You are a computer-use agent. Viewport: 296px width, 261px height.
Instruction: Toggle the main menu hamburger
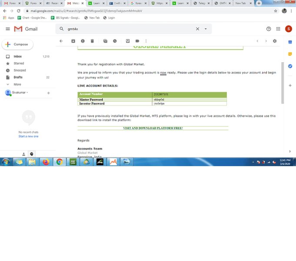(x=8, y=29)
